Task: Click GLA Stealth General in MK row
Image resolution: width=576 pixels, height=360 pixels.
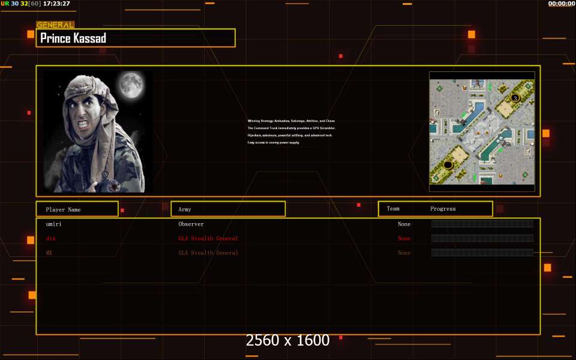Action: coord(208,253)
